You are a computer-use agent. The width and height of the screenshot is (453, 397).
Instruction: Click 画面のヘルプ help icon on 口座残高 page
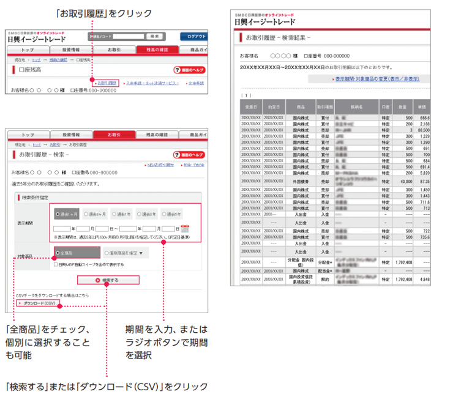tap(190, 70)
